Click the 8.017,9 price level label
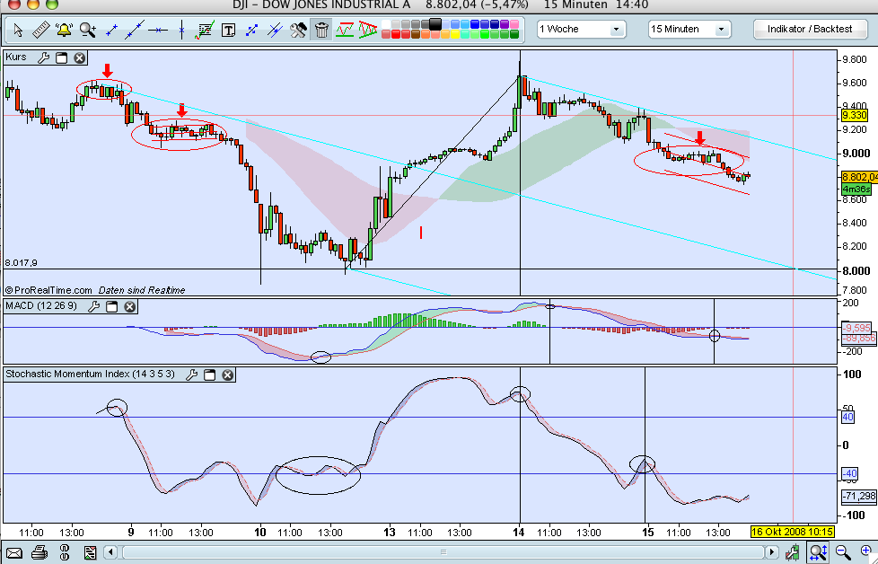 coord(22,262)
